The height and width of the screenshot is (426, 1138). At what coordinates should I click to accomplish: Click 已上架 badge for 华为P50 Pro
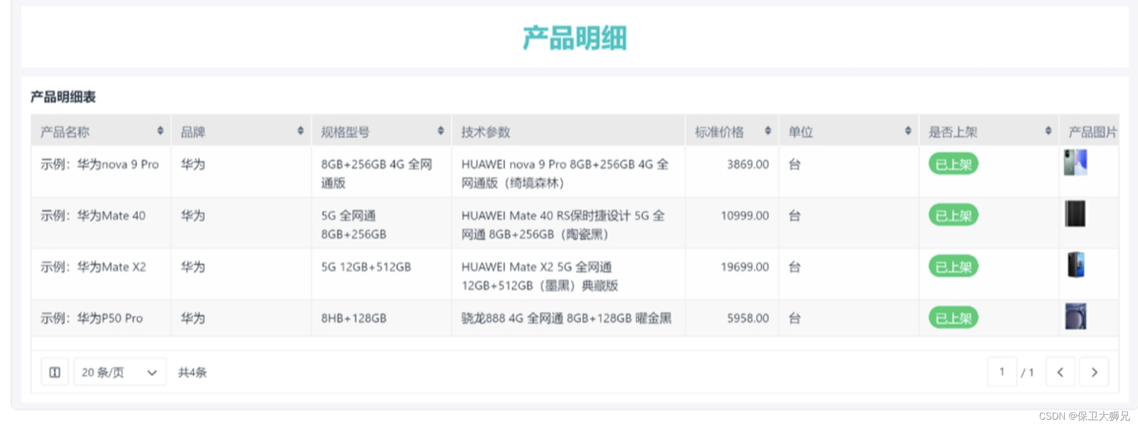(x=953, y=318)
